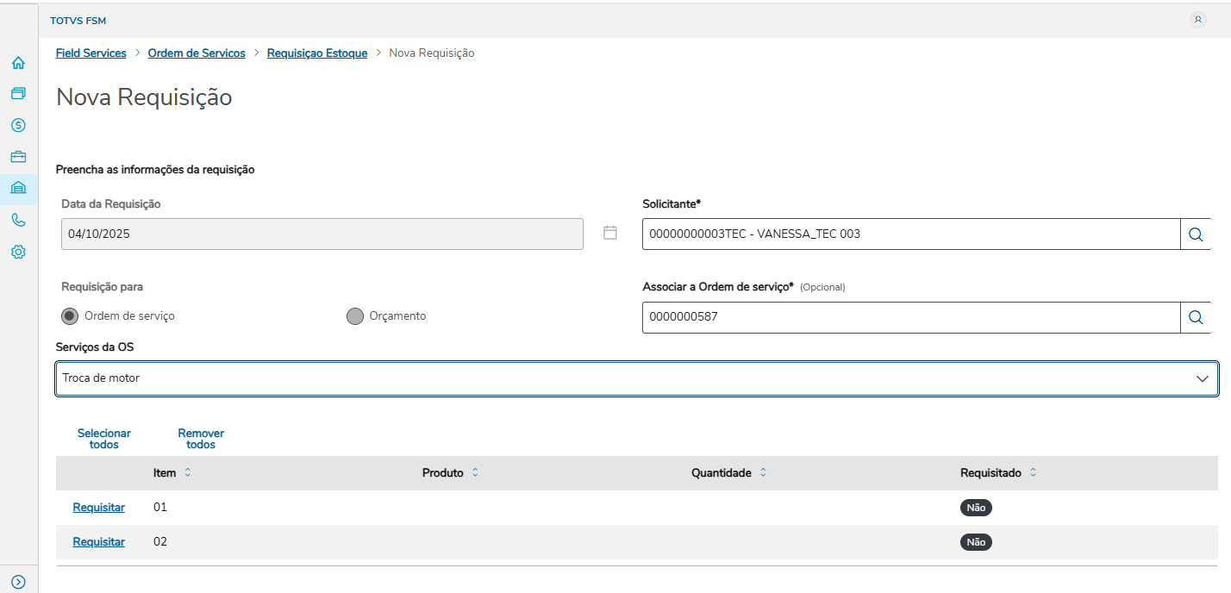Go to Field Services breadcrumb
This screenshot has height=593, width=1231.
(91, 53)
